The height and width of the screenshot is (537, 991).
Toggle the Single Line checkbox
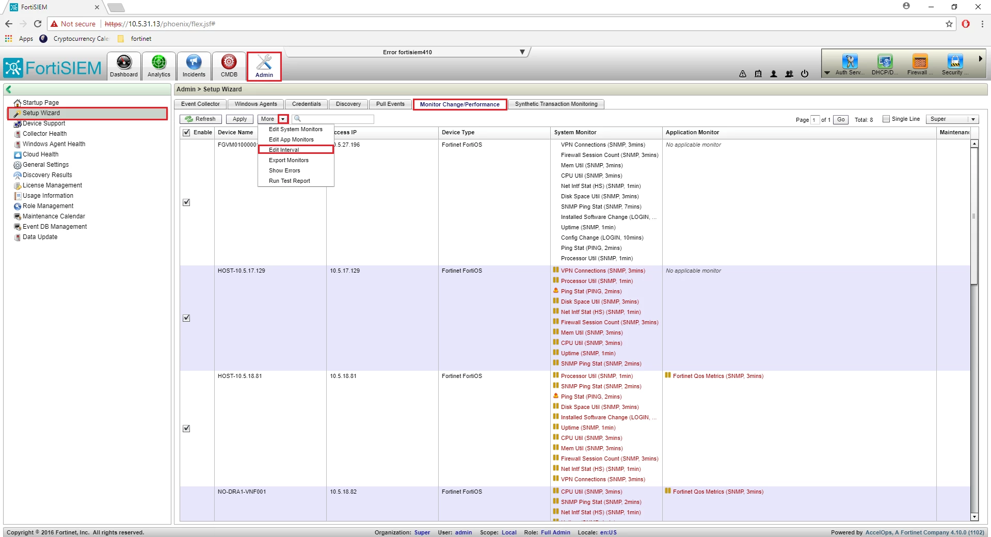[x=886, y=119]
